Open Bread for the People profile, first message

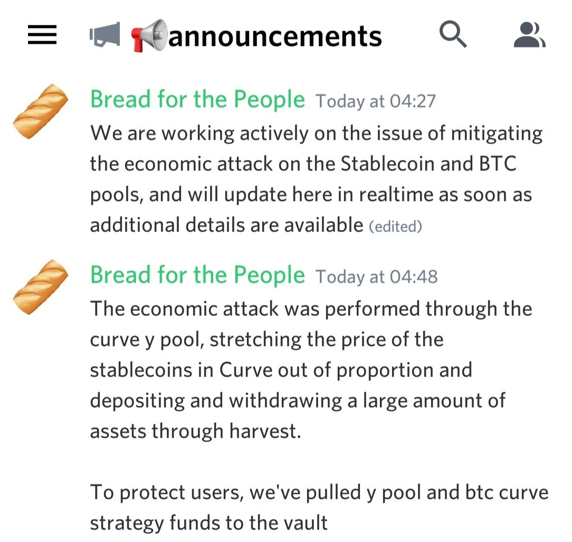click(x=197, y=99)
